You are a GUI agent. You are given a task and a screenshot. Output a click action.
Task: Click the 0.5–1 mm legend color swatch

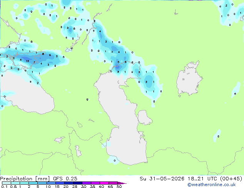tap(15, 183)
